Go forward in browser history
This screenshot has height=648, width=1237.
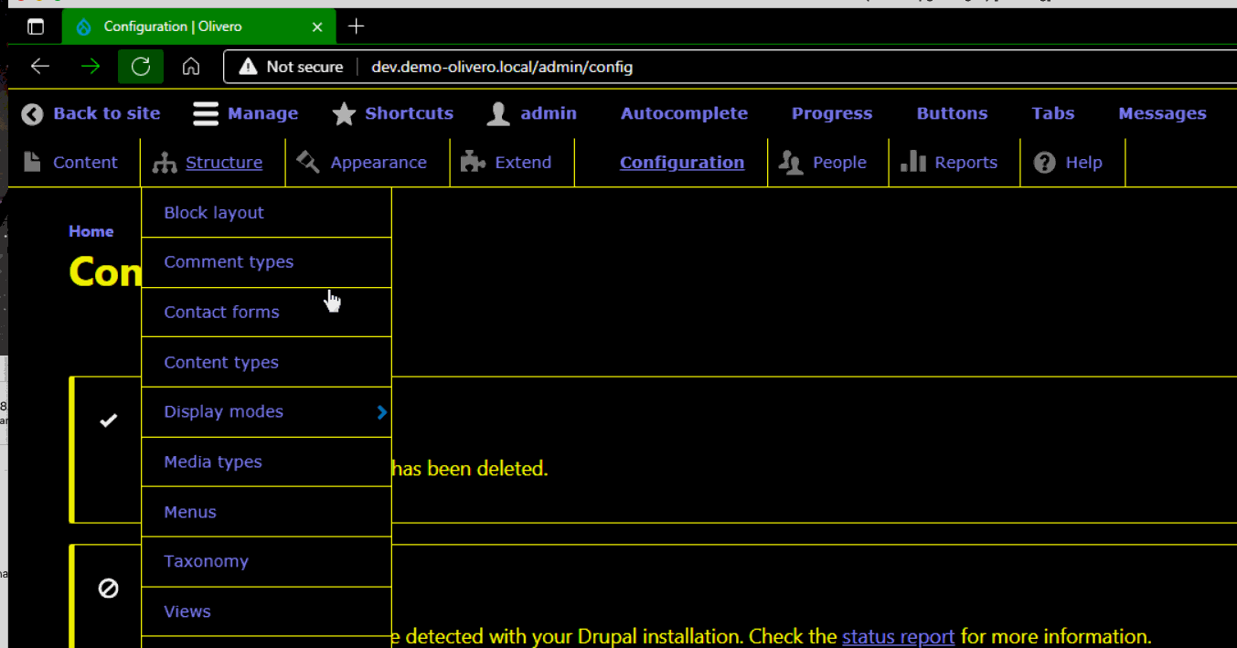[91, 67]
